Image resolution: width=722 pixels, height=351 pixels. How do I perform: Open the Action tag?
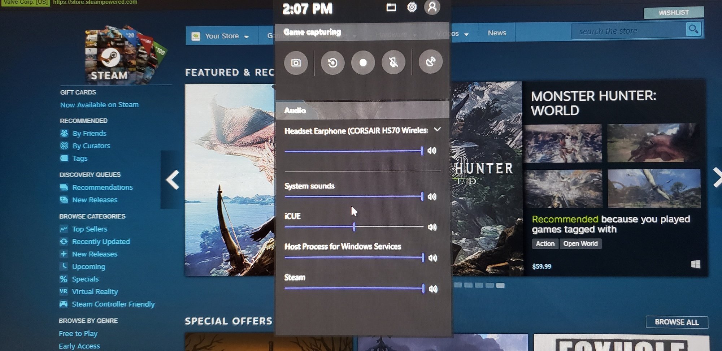545,244
